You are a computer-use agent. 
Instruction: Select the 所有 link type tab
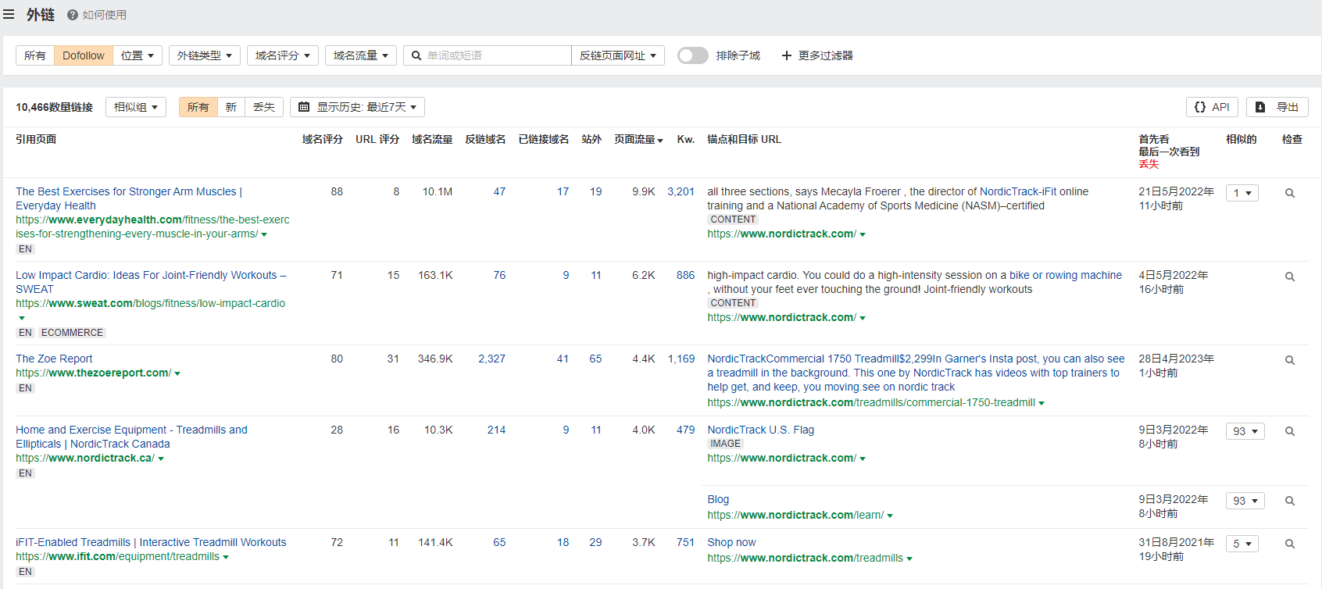point(35,55)
